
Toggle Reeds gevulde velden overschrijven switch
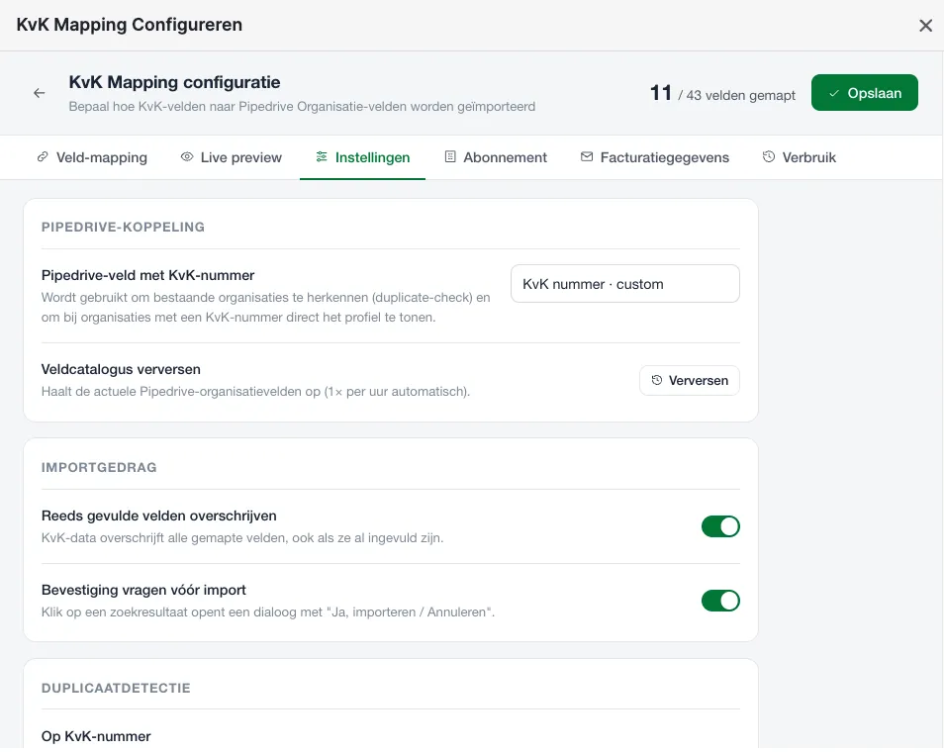(720, 526)
